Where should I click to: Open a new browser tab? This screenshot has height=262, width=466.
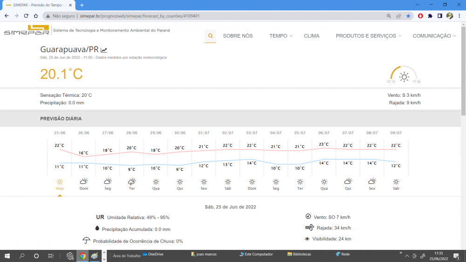[82, 5]
